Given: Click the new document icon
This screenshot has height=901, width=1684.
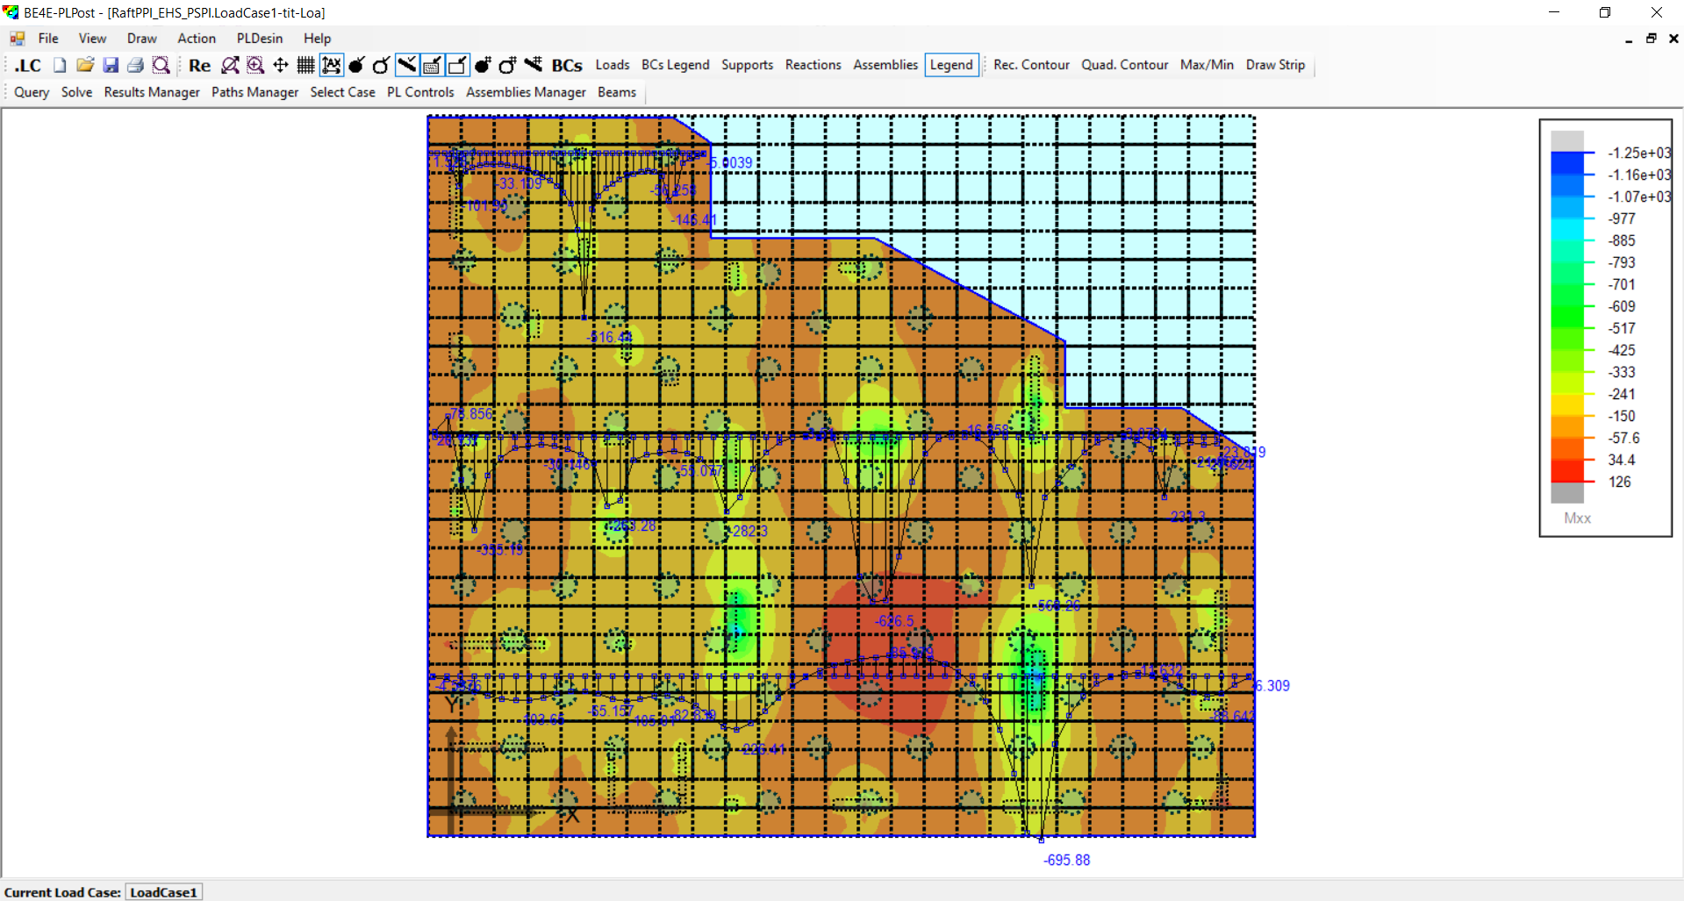Looking at the screenshot, I should [60, 65].
